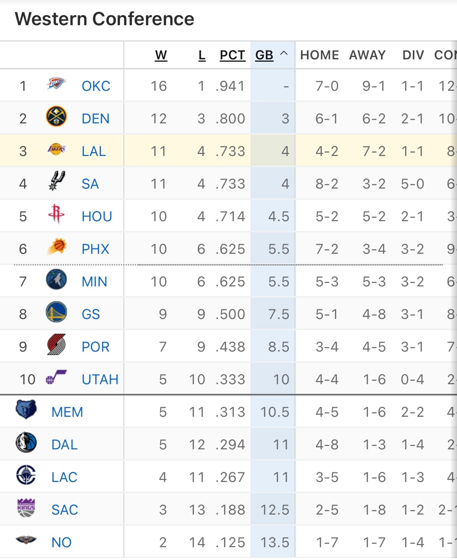Sort standings by L column
This screenshot has width=457, height=560.
tap(202, 55)
